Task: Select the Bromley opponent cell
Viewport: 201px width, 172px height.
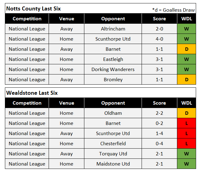Action: (x=113, y=80)
